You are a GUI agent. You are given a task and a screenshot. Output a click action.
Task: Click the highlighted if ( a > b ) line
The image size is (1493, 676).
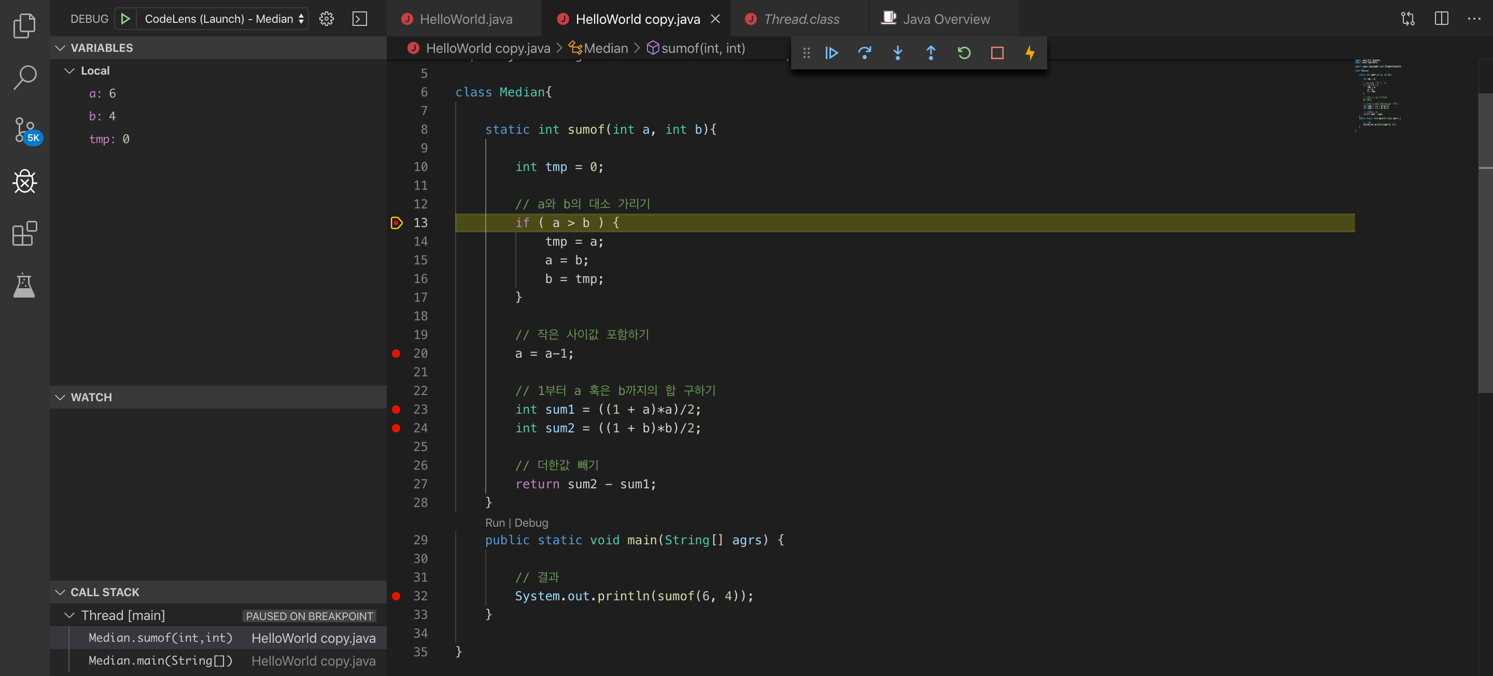pos(905,222)
